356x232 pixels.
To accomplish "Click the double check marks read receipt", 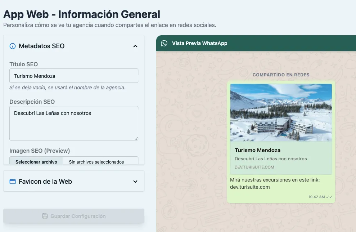I will [329, 197].
